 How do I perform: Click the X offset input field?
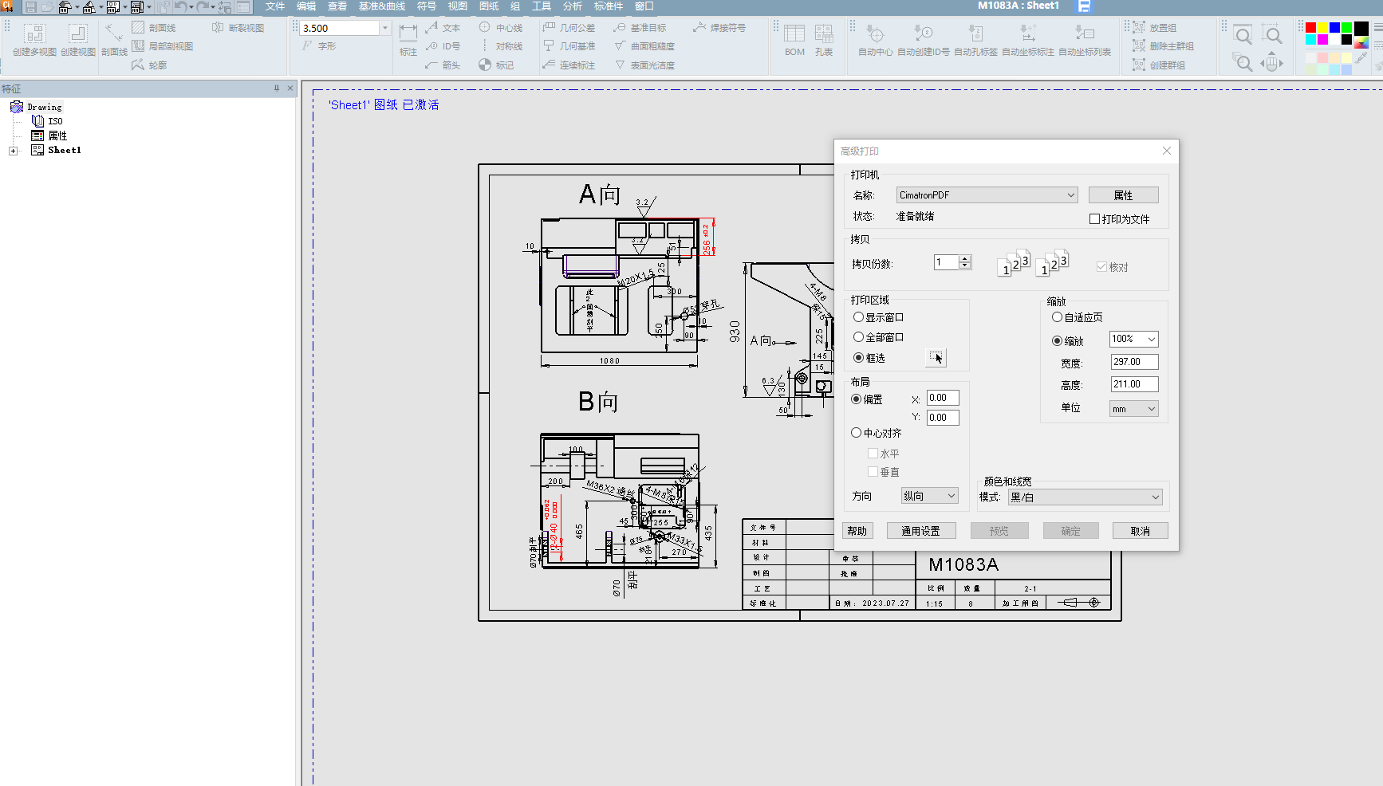[943, 398]
